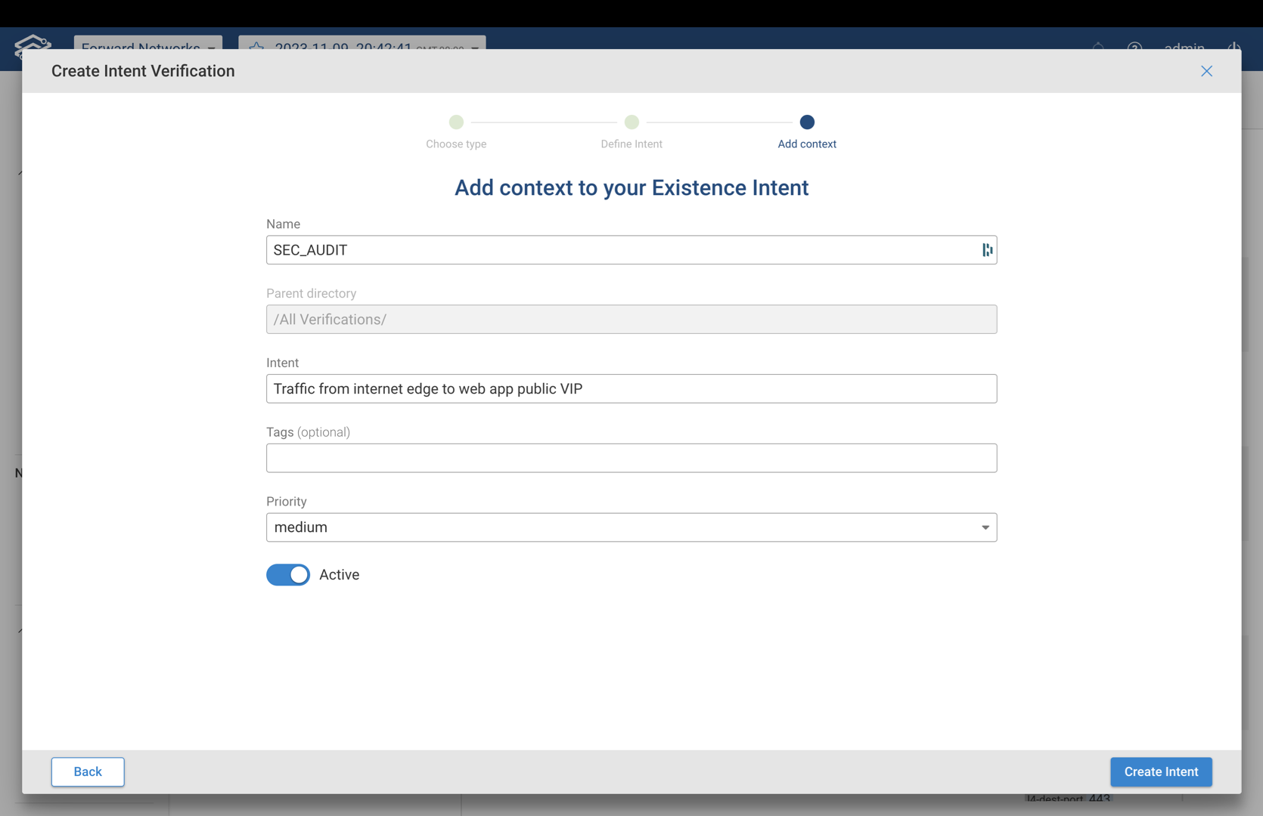Open the notifications bell
The height and width of the screenshot is (816, 1263).
[1097, 48]
